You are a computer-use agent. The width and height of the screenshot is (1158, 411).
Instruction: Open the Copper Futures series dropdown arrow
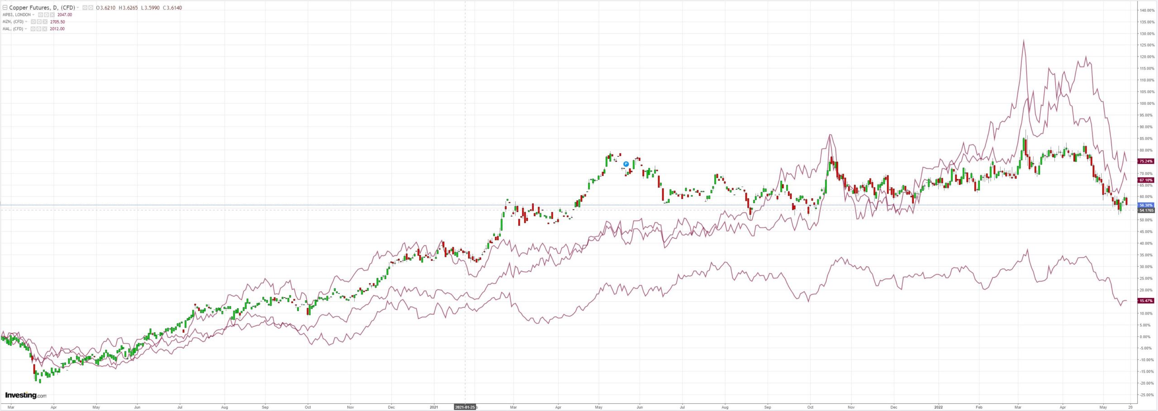point(78,7)
